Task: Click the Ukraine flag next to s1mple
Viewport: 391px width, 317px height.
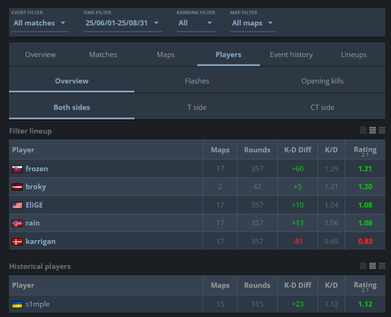Action: click(x=17, y=305)
